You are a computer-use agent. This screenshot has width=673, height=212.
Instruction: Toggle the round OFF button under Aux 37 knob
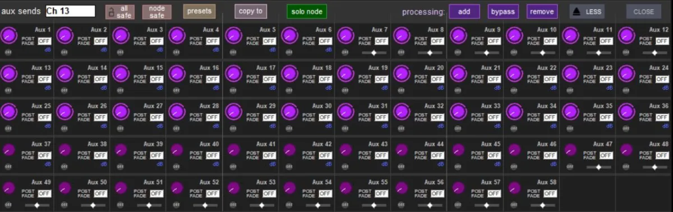pos(8,167)
